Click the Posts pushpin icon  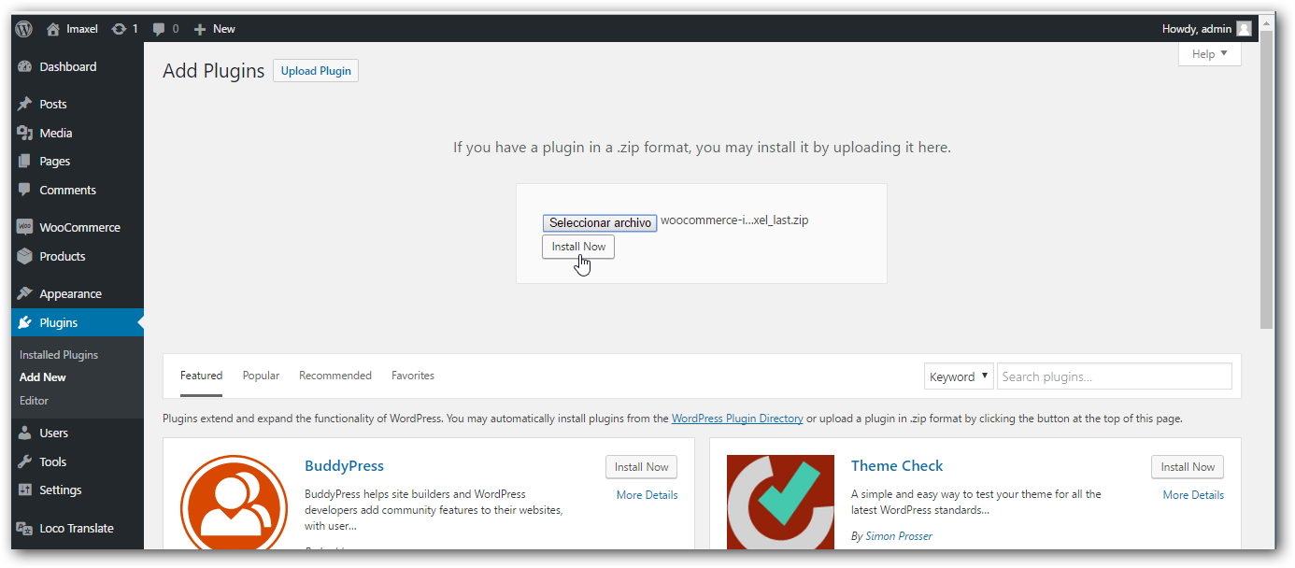point(25,105)
